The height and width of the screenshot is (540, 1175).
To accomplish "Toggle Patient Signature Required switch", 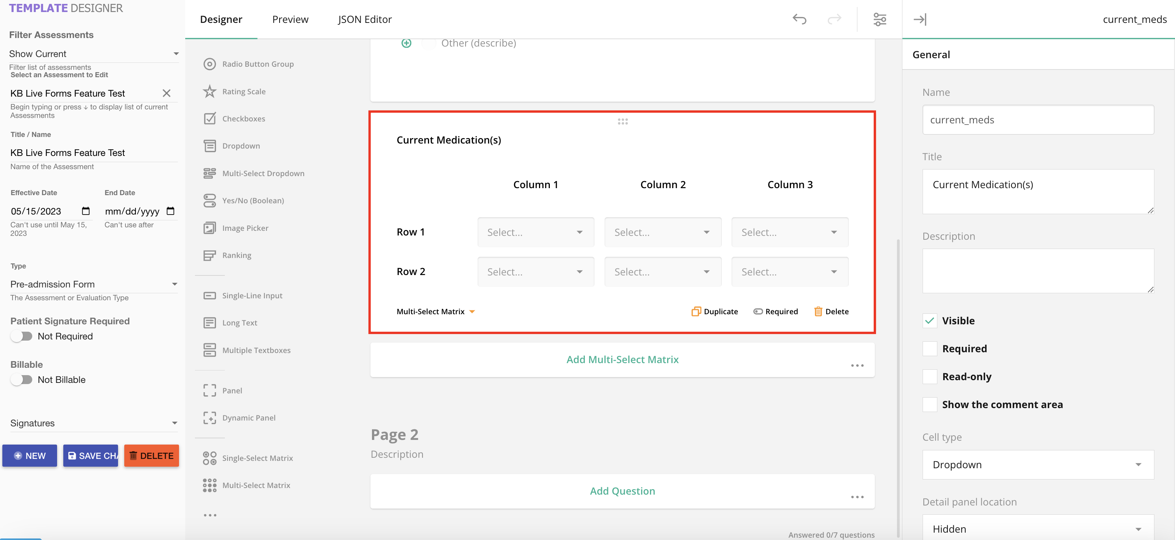I will coord(21,336).
